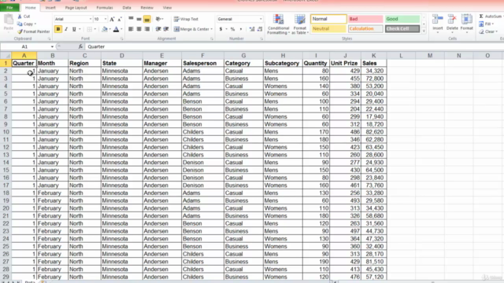504x283 pixels.
Task: Click Increase Decimal icon
Action: click(x=252, y=29)
